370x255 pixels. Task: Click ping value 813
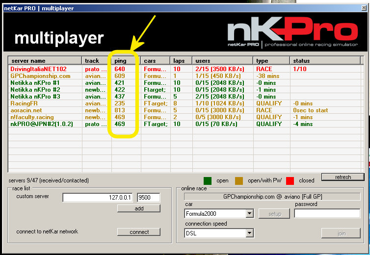120,110
